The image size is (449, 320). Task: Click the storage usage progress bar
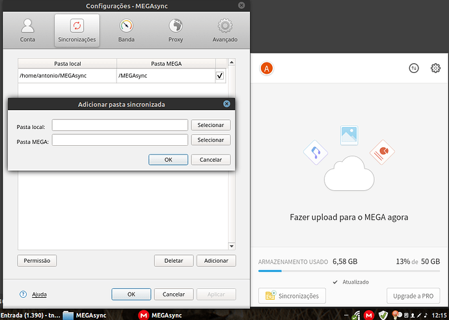[x=349, y=270]
